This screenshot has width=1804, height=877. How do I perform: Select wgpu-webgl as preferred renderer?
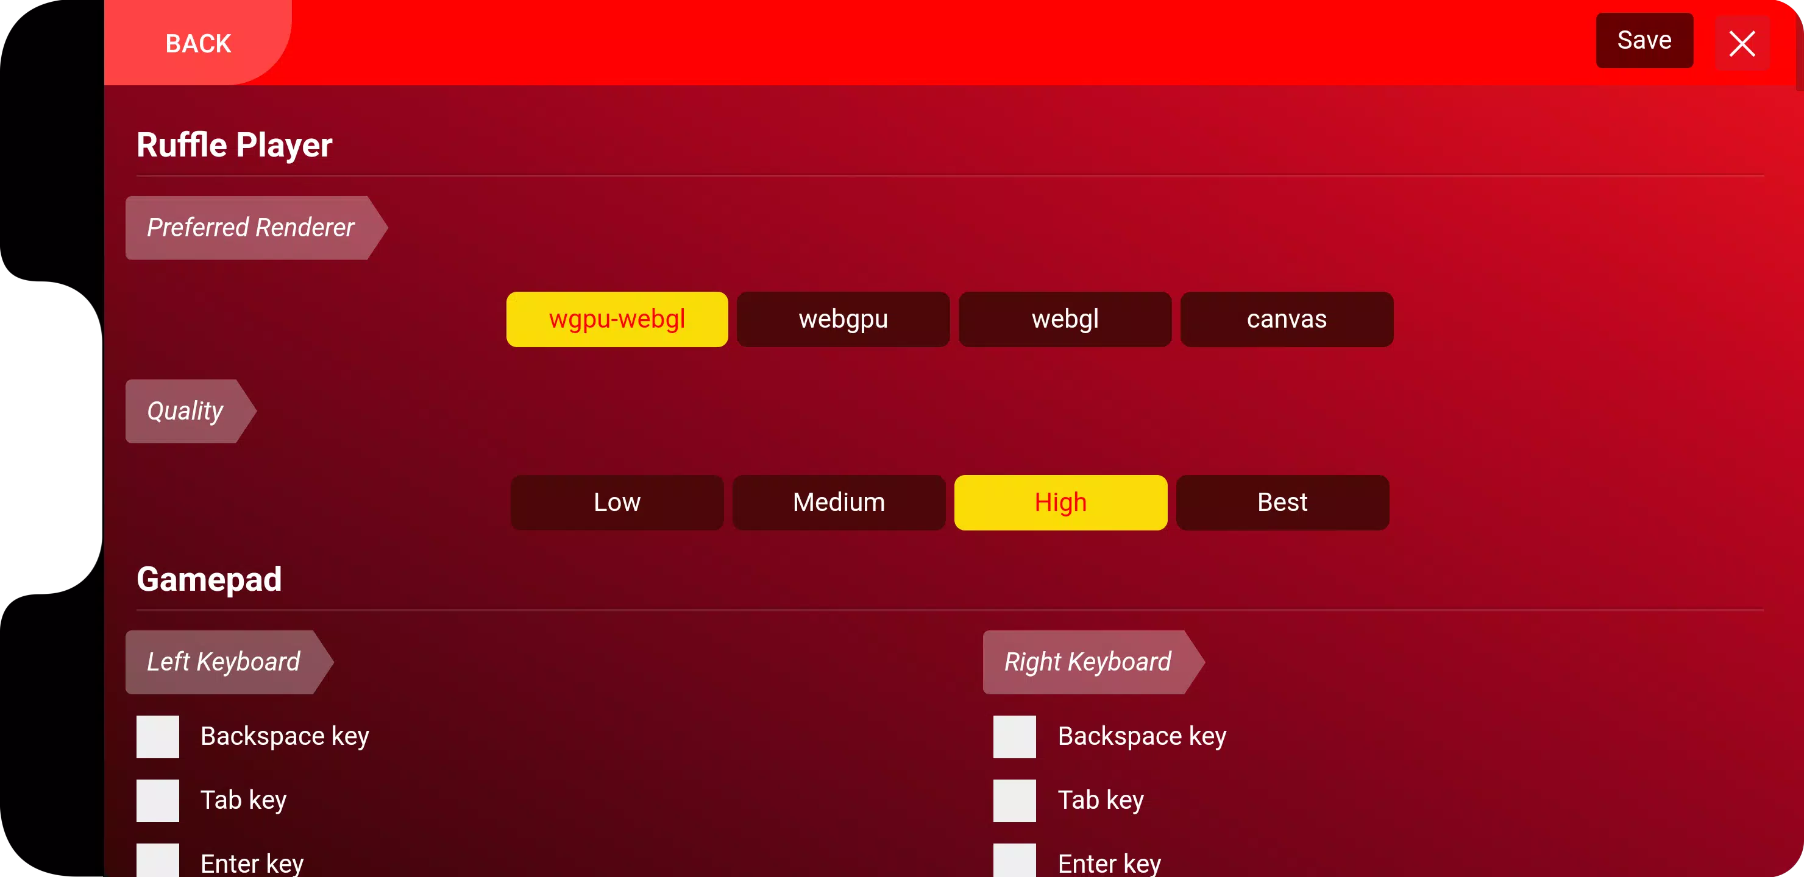point(617,319)
